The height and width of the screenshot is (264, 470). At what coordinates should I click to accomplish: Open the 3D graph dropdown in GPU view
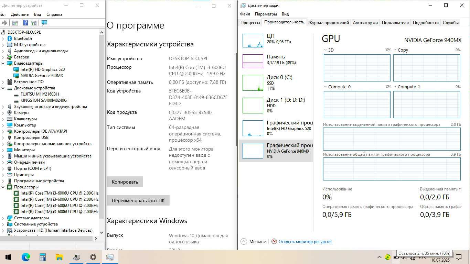[325, 50]
